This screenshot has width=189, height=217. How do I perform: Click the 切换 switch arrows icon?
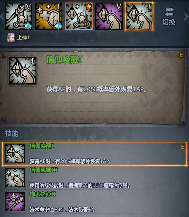tap(169, 12)
